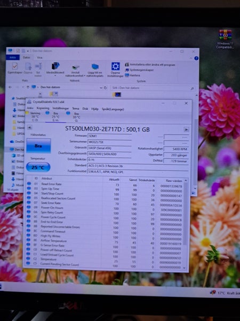Click the Raw-värden column header
240x321 pixels.
tap(174, 181)
